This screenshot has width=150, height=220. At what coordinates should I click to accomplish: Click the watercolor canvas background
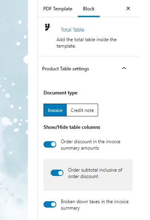14,110
